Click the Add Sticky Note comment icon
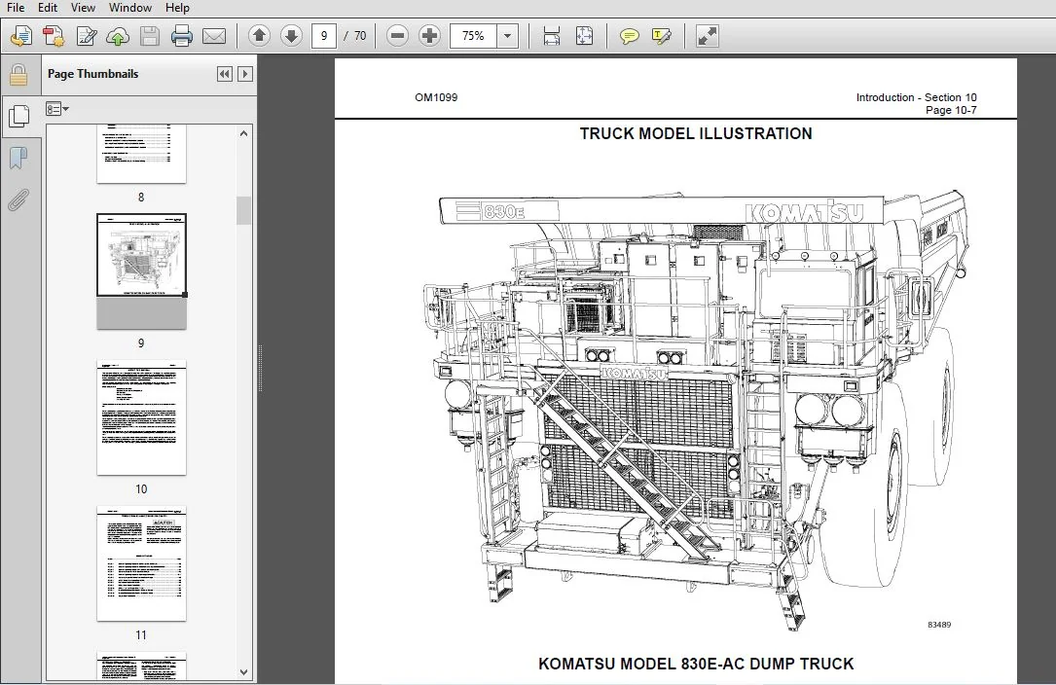Viewport: 1056px width, 685px height. click(x=629, y=36)
